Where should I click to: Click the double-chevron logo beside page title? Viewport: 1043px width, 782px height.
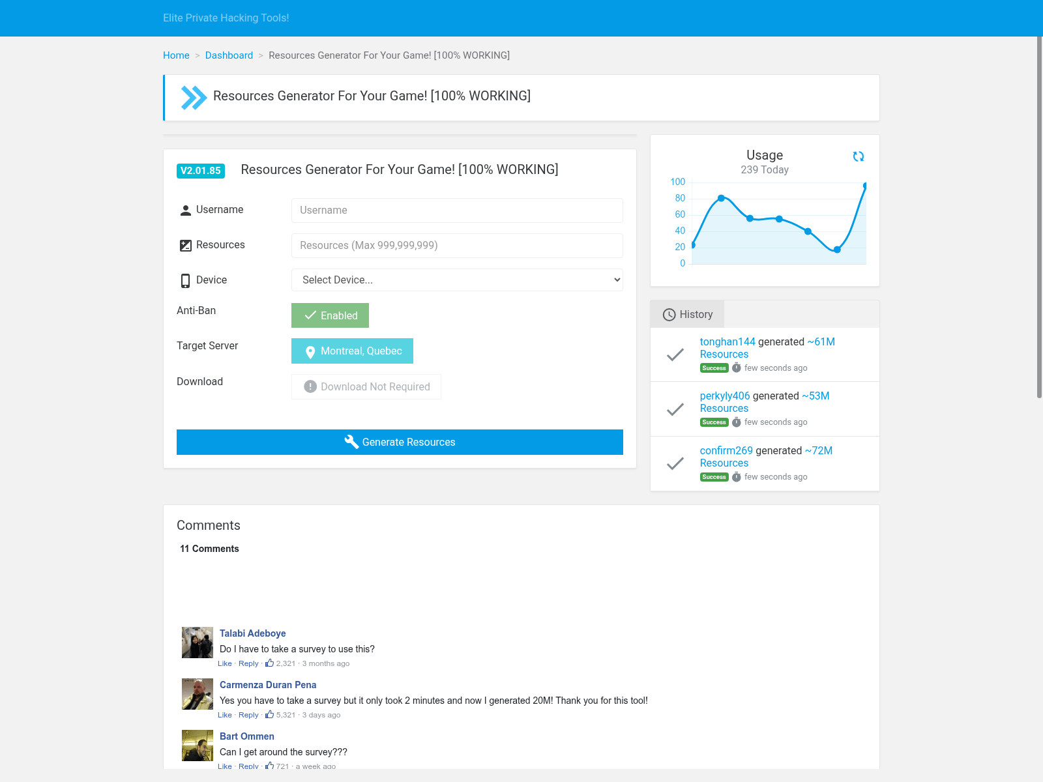coord(194,98)
